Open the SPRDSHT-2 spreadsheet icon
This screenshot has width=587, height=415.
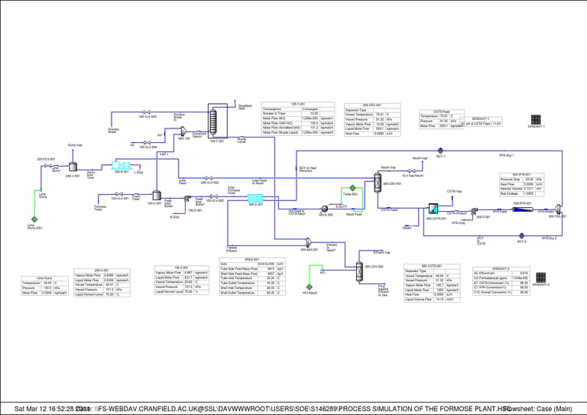[x=540, y=277]
